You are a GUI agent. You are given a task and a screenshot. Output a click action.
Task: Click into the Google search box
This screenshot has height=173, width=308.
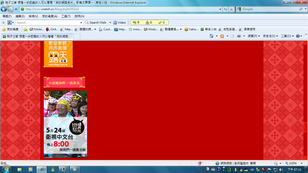pyautogui.click(x=270, y=9)
